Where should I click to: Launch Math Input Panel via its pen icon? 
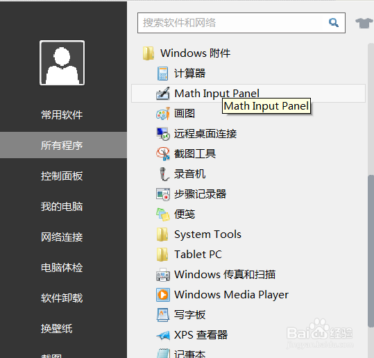pos(163,94)
